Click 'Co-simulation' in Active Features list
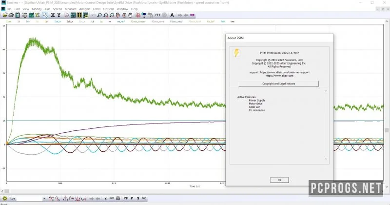This screenshot has width=390, height=205. [x=257, y=110]
